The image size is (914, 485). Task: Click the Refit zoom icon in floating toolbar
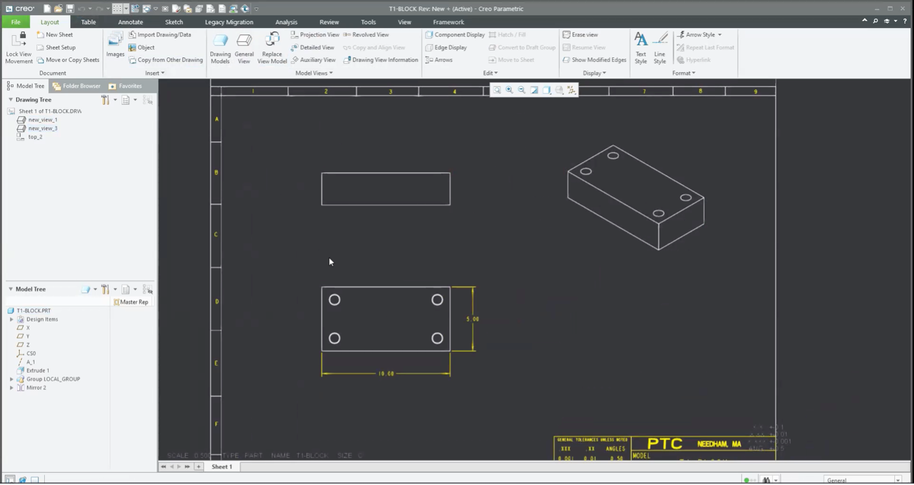pyautogui.click(x=497, y=90)
